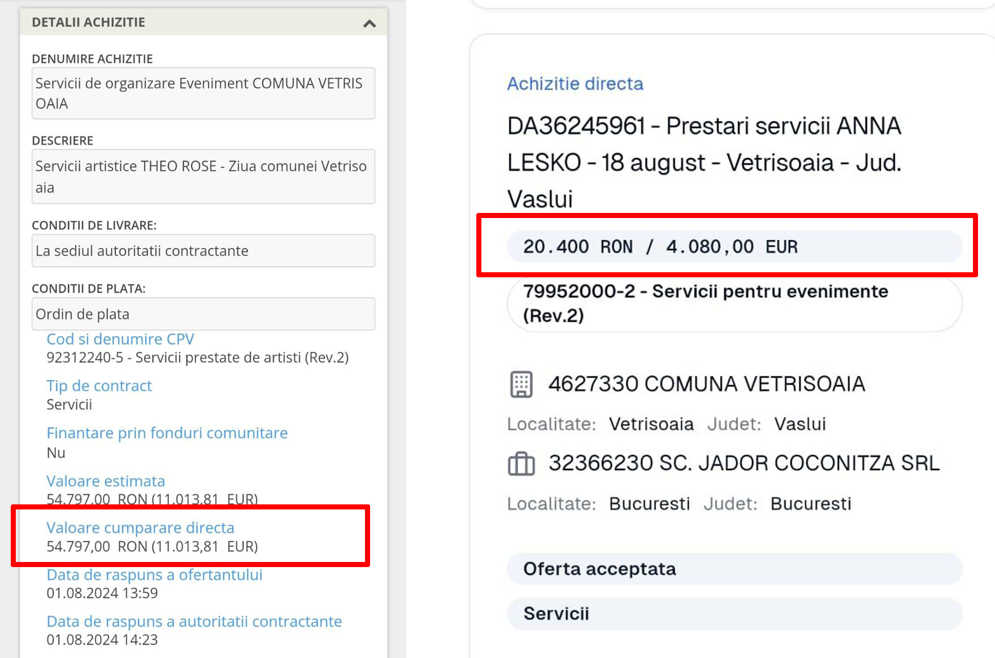The width and height of the screenshot is (995, 658).
Task: Click the briefcase icon beside JADOR COCONITZA
Action: click(x=521, y=464)
